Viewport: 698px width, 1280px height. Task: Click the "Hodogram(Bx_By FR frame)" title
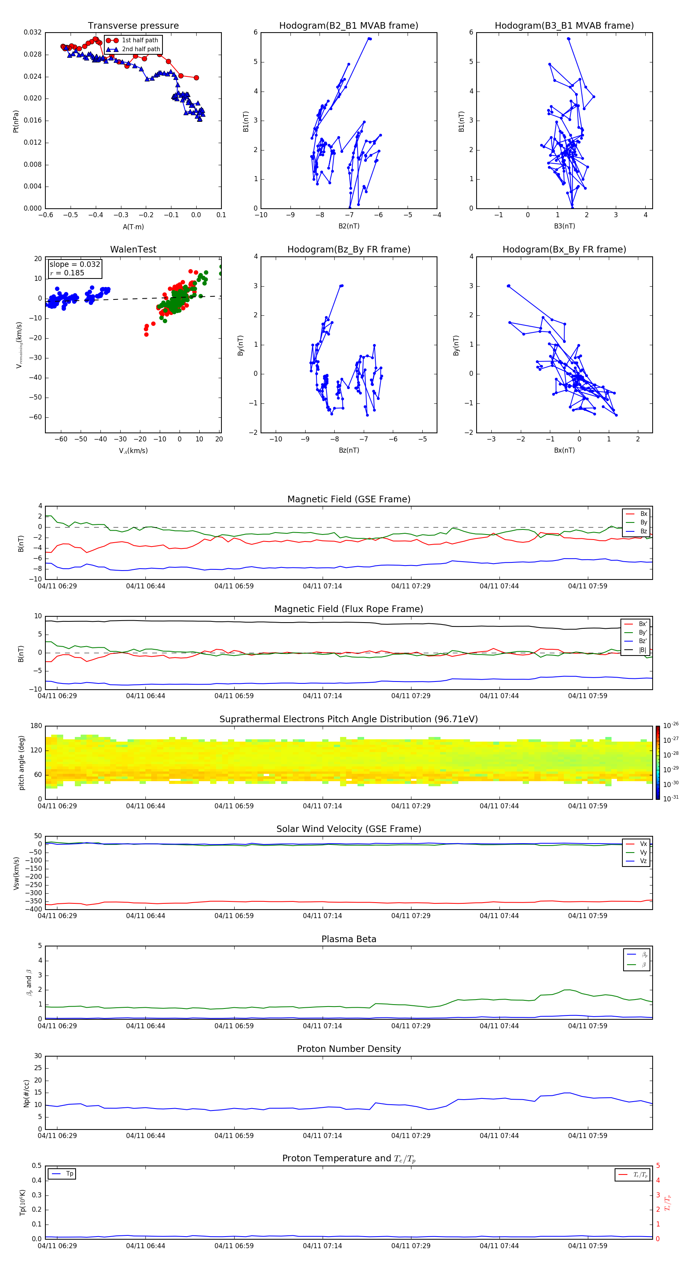coord(564,249)
